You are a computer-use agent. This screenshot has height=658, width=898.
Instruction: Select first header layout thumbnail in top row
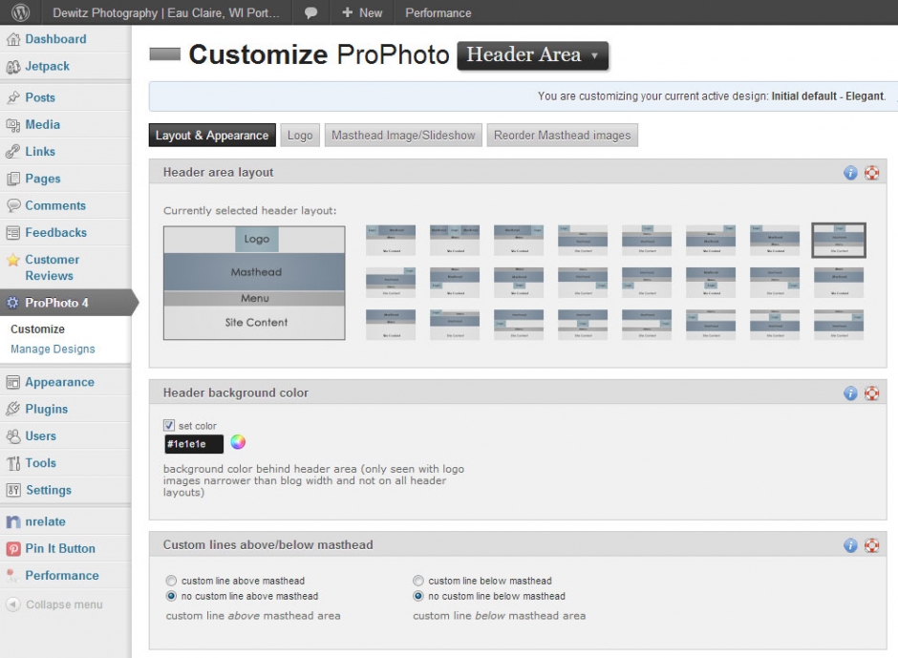[391, 240]
